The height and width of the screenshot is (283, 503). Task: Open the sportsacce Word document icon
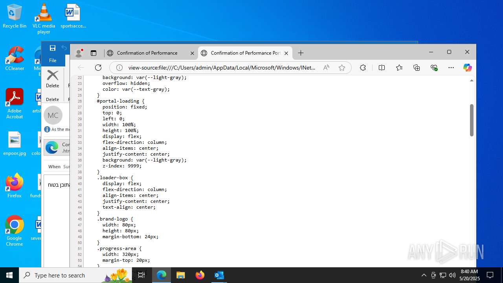coord(73,17)
